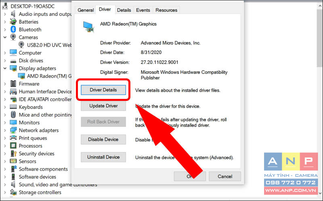Viewport: 323px width, 201px height.
Task: Click the Monitors icon
Action: coord(13,123)
